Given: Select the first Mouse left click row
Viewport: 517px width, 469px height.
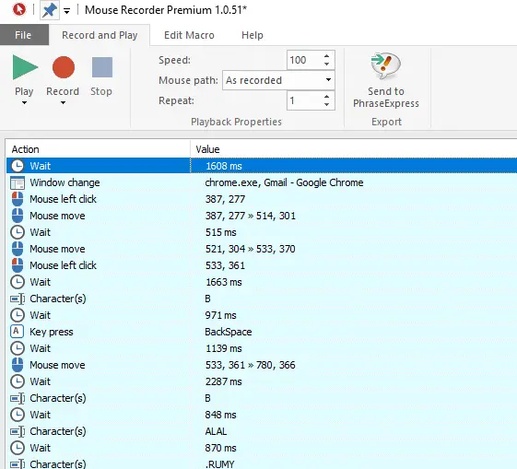Looking at the screenshot, I should 261,199.
